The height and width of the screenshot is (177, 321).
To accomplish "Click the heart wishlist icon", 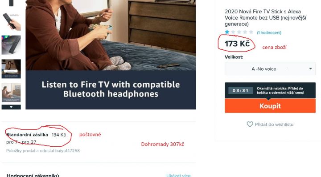I will click(x=250, y=125).
